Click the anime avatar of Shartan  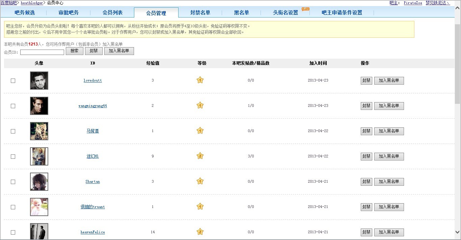(x=39, y=182)
